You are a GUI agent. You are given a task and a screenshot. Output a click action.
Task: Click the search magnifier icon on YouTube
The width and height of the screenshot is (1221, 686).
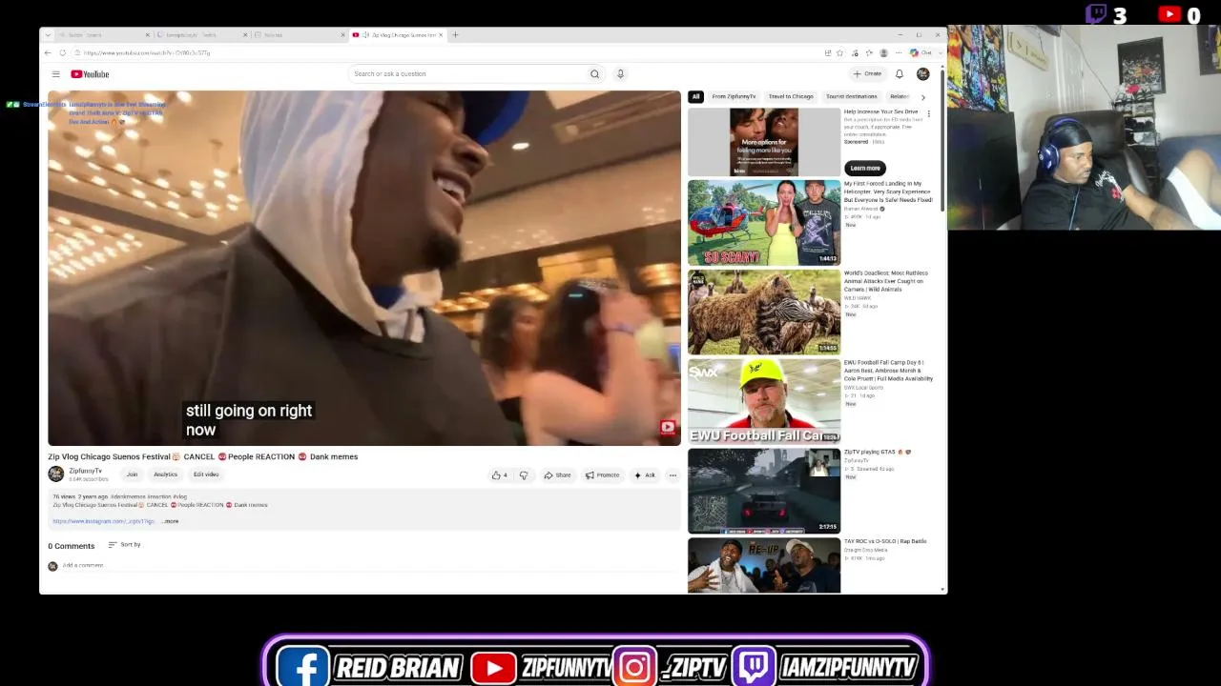pos(594,74)
